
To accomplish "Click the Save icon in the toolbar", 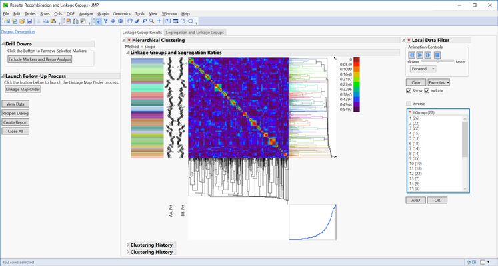I will point(29,21).
